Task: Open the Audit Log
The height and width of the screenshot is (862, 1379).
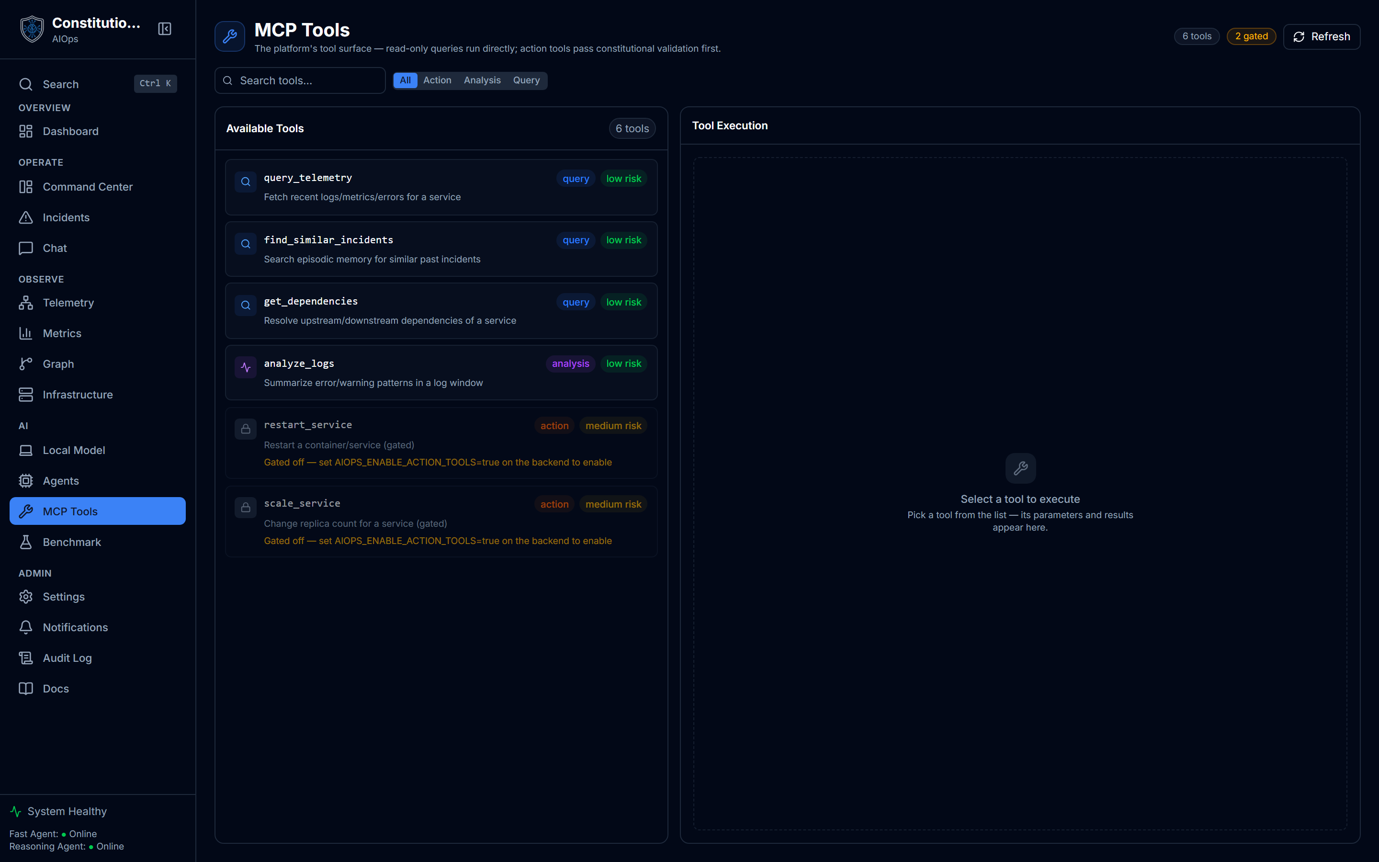Action: click(98, 658)
